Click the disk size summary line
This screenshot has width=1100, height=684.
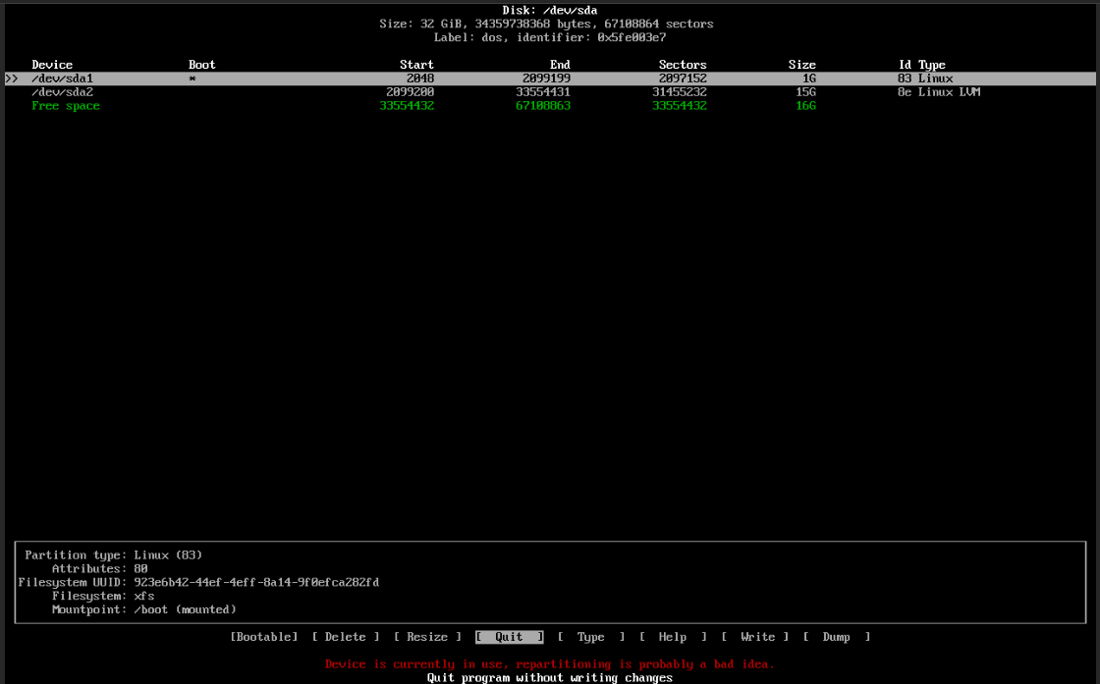click(x=546, y=24)
